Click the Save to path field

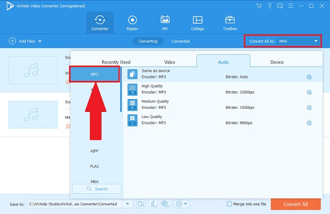click(75, 204)
